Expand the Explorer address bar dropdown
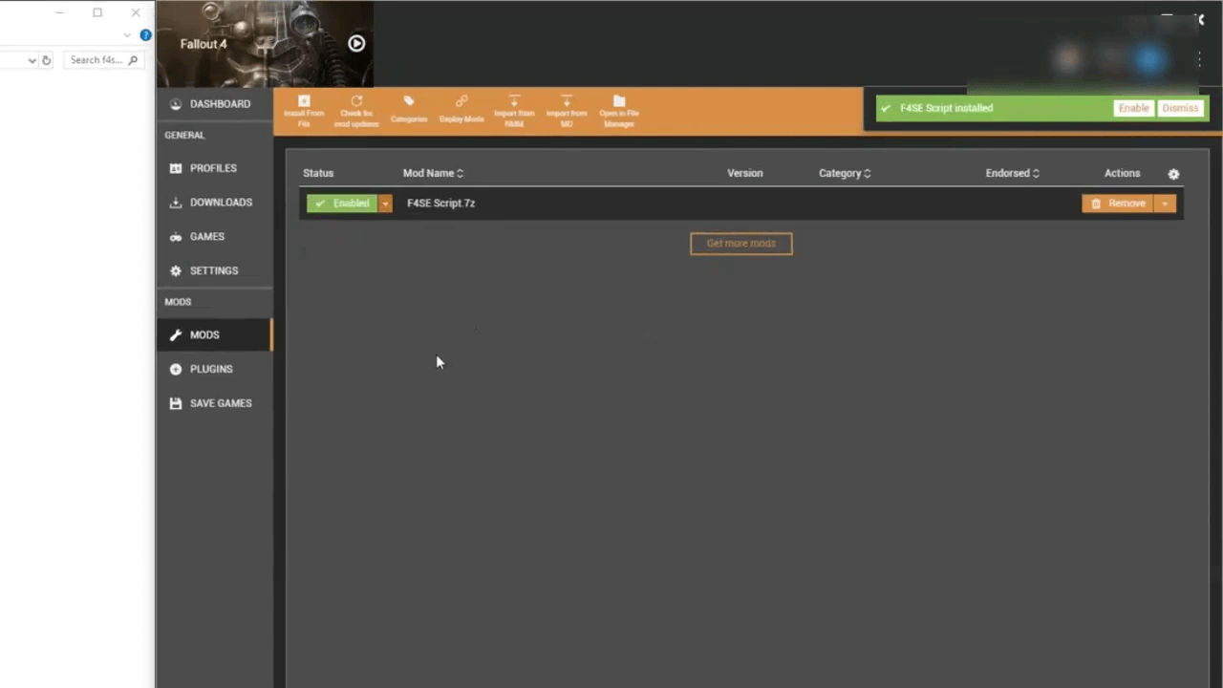 32,60
